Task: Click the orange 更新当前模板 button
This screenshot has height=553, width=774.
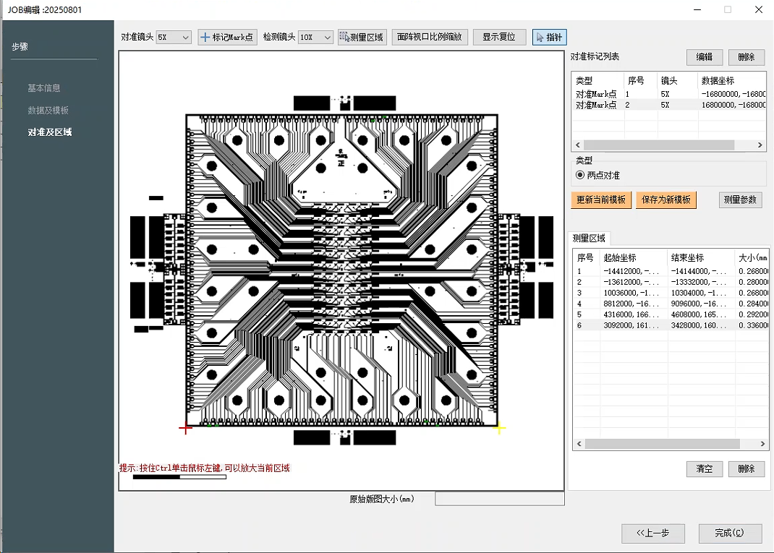Action: (x=601, y=200)
